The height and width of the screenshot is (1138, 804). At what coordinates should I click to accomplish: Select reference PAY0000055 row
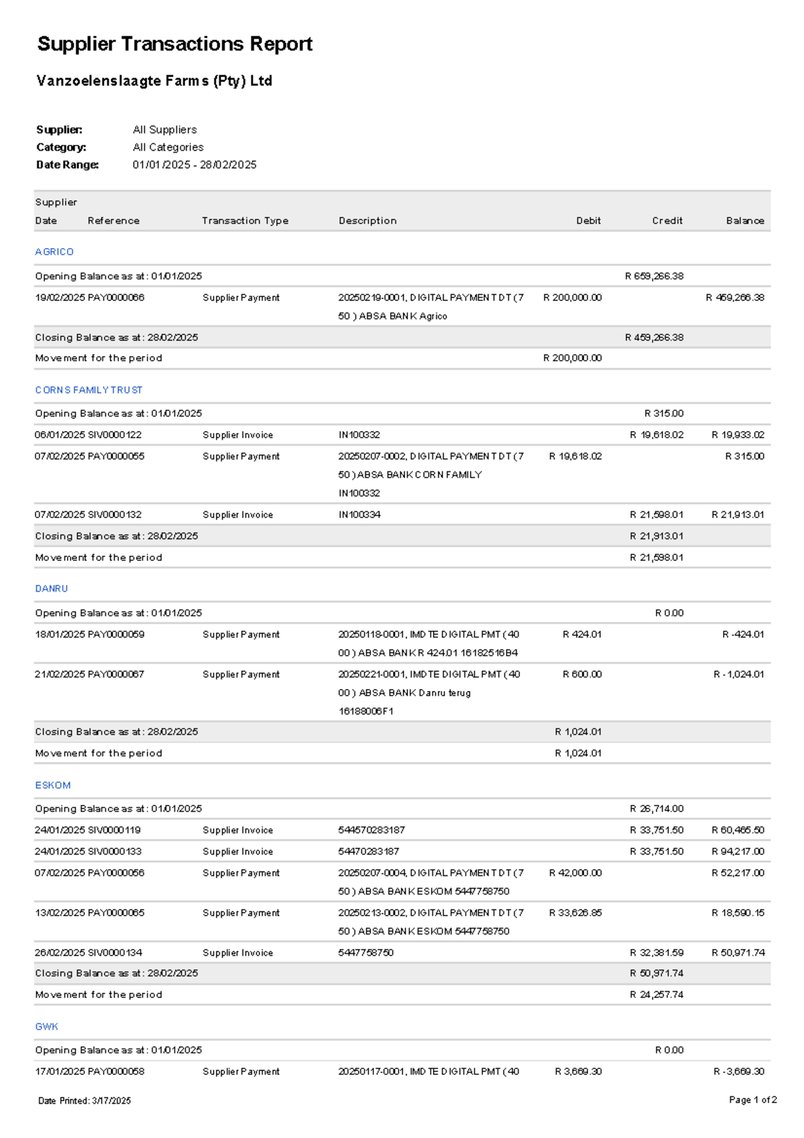pos(402,475)
